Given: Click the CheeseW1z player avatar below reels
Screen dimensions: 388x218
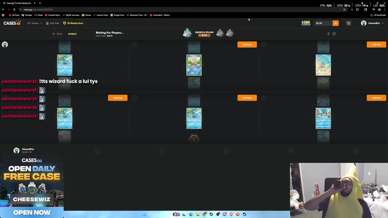Looking at the screenshot, I should pos(16,150).
